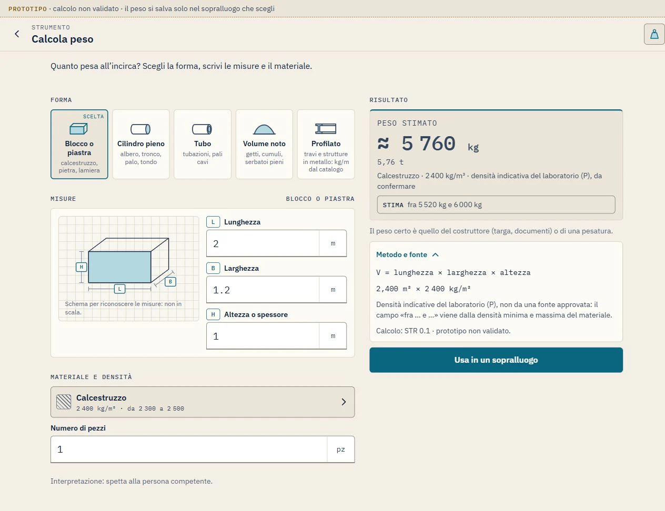The height and width of the screenshot is (511, 665).
Task: Open the weight icon button in header
Action: pyautogui.click(x=654, y=34)
